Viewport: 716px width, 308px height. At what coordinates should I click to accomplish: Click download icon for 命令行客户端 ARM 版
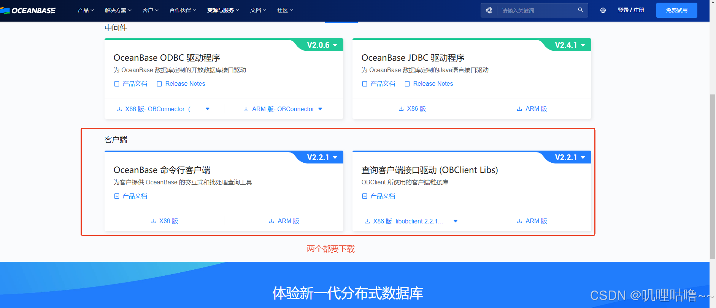tap(271, 221)
